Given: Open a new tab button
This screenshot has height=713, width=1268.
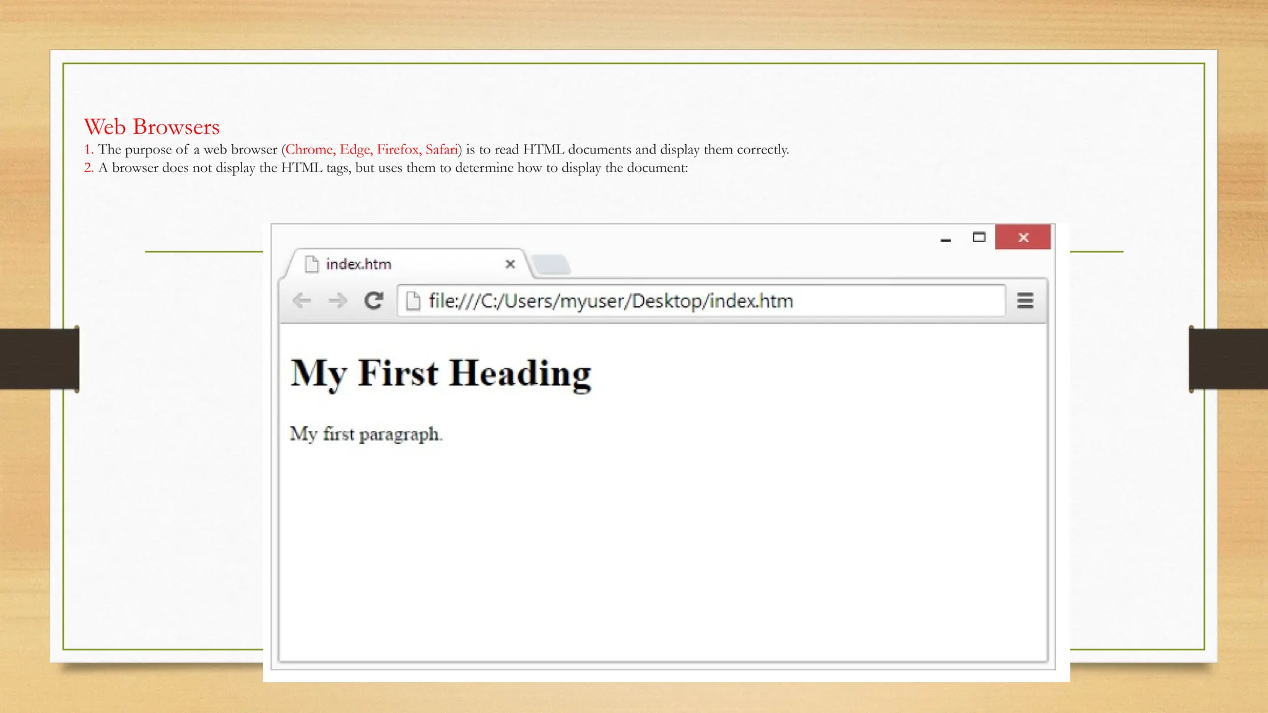Looking at the screenshot, I should [x=551, y=264].
